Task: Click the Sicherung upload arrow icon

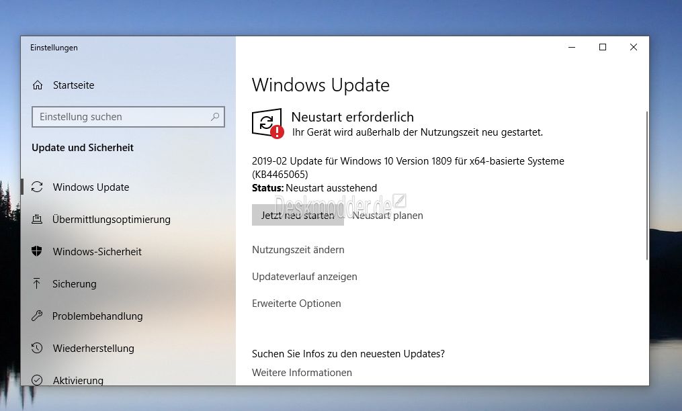Action: 37,283
